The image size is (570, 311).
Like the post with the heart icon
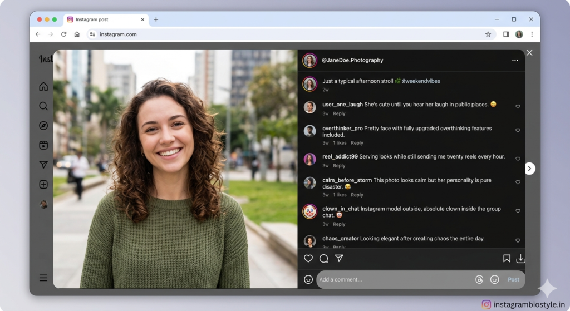click(308, 258)
